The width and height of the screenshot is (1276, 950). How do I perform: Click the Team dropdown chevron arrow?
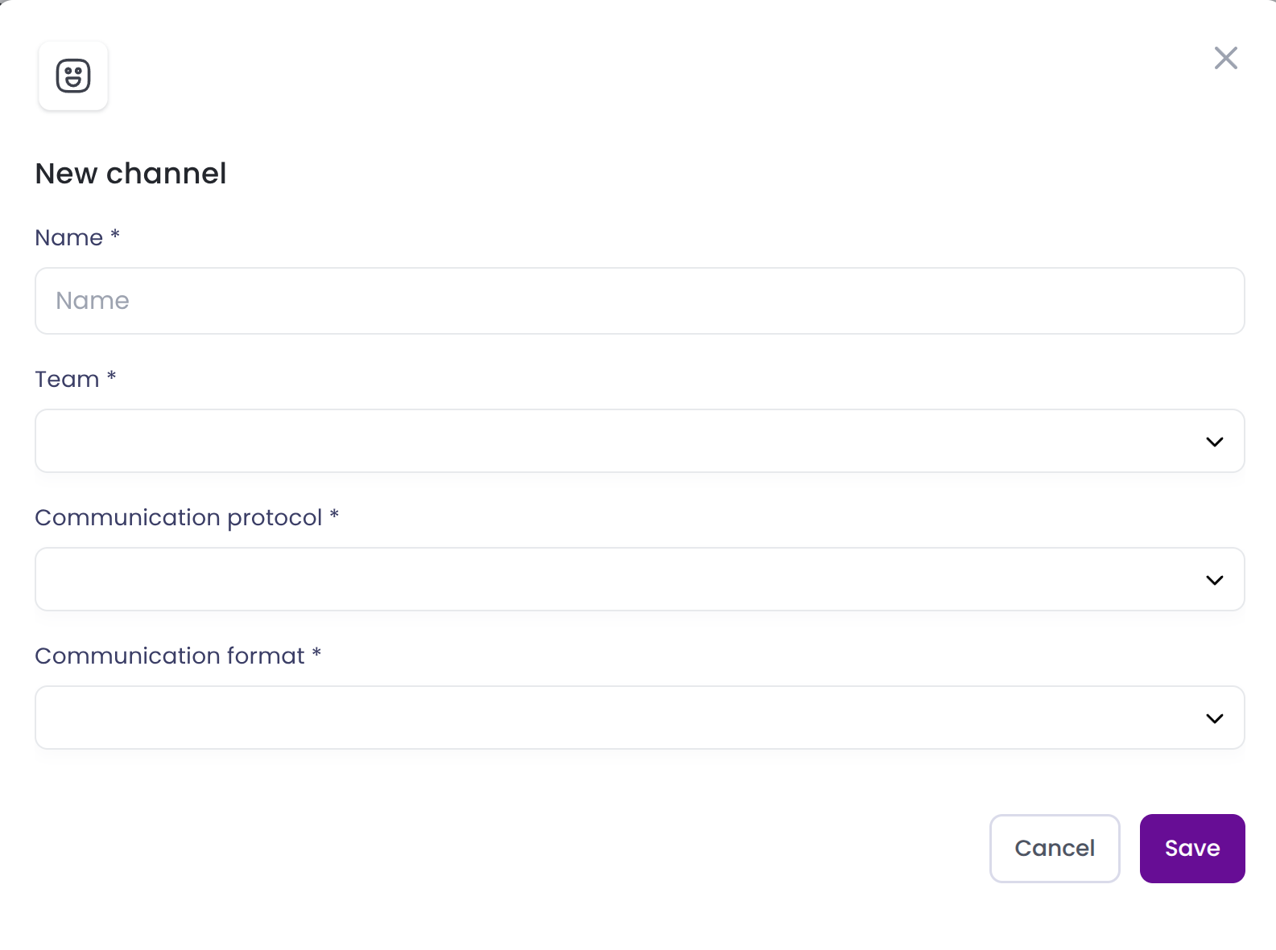tap(1214, 442)
